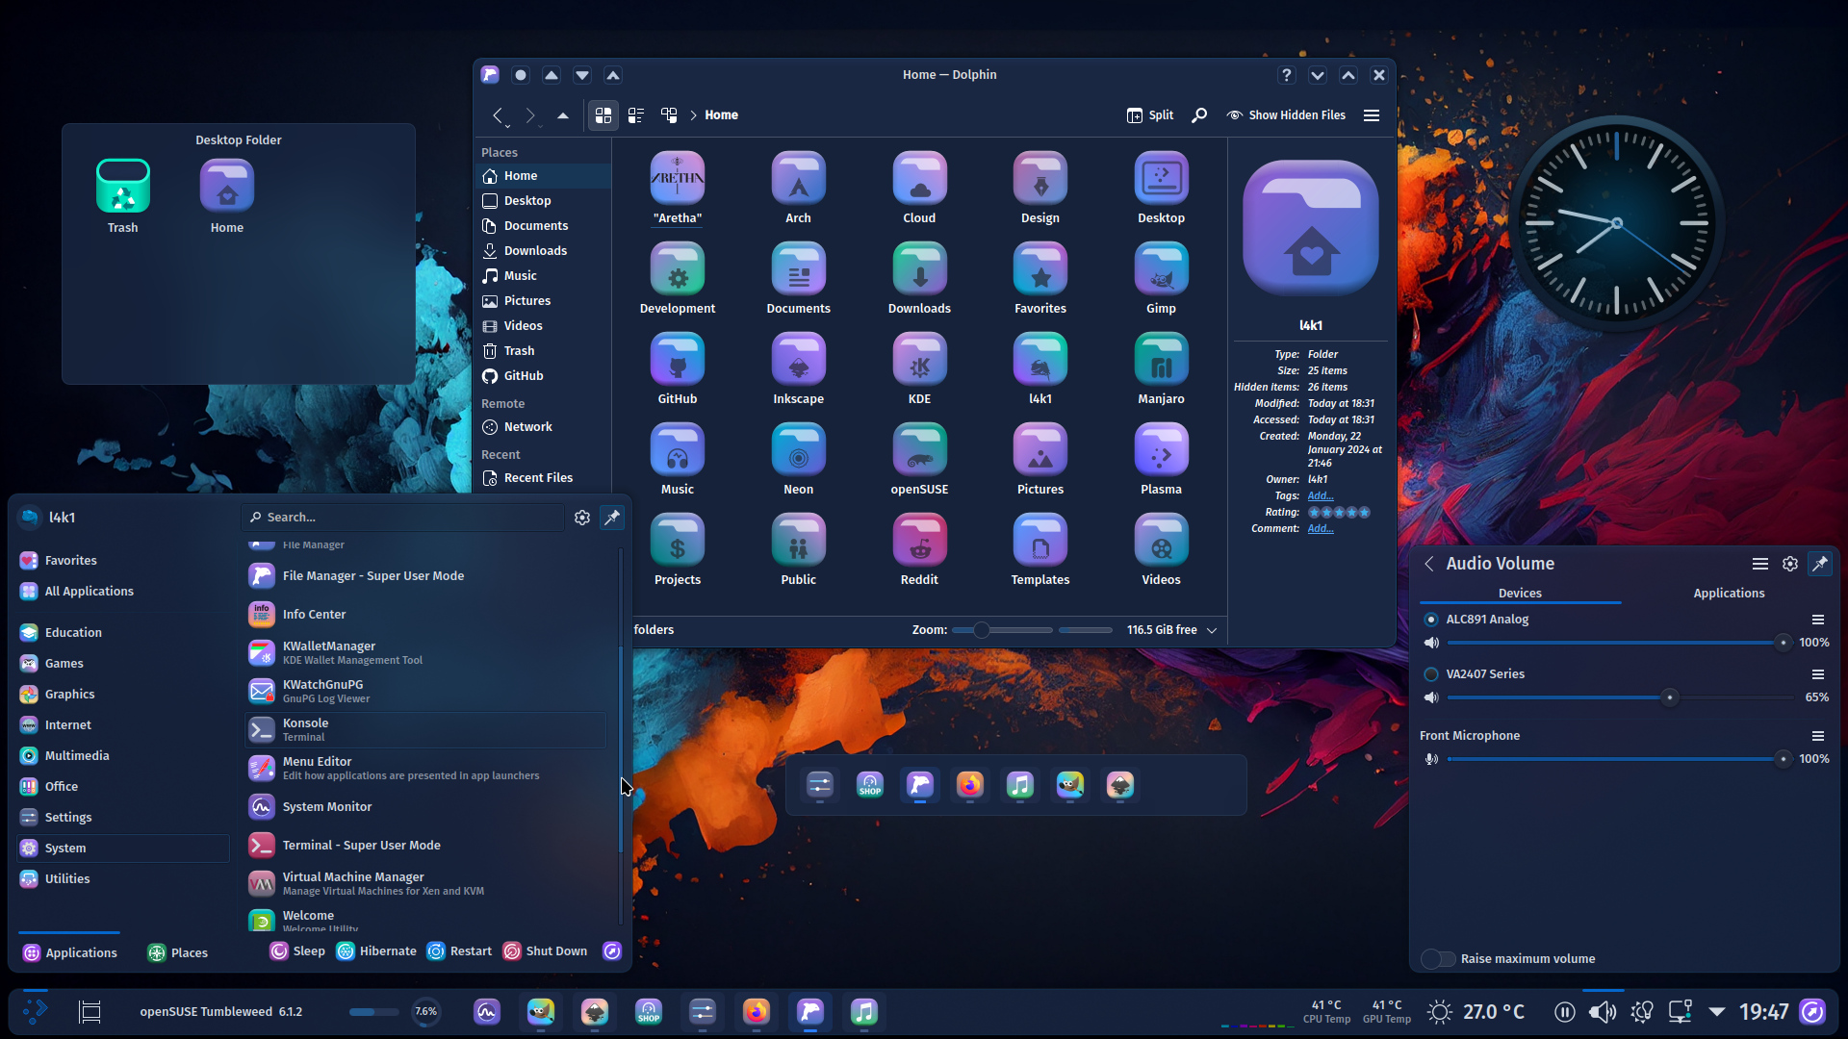Viewport: 1848px width, 1039px height.
Task: Open Firefox from the bottom taskbar
Action: 756,1012
